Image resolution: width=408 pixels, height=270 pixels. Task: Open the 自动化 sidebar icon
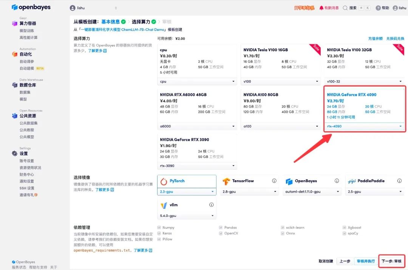tap(15, 54)
